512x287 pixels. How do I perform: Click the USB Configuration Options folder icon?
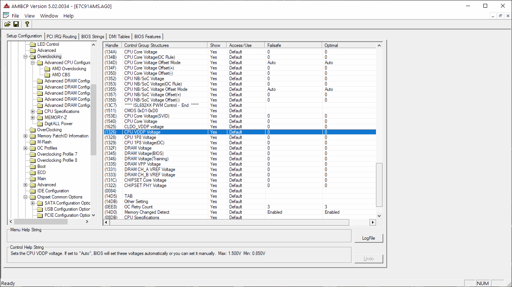40,209
